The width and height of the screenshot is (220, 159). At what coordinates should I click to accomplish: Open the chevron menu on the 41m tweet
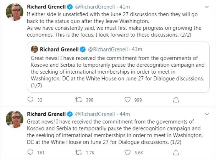207,7
